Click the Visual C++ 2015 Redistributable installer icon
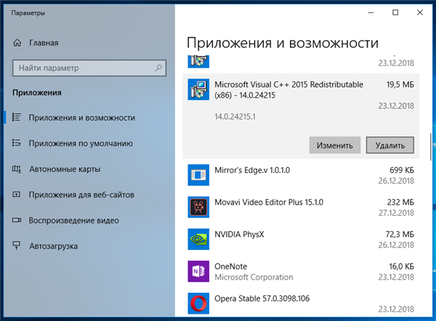Image resolution: width=436 pixels, height=321 pixels. (x=198, y=89)
